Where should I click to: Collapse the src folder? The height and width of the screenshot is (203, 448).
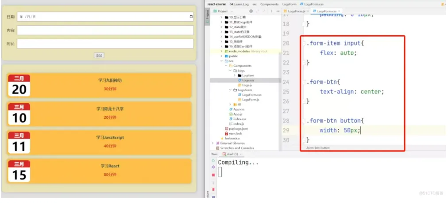point(221,61)
